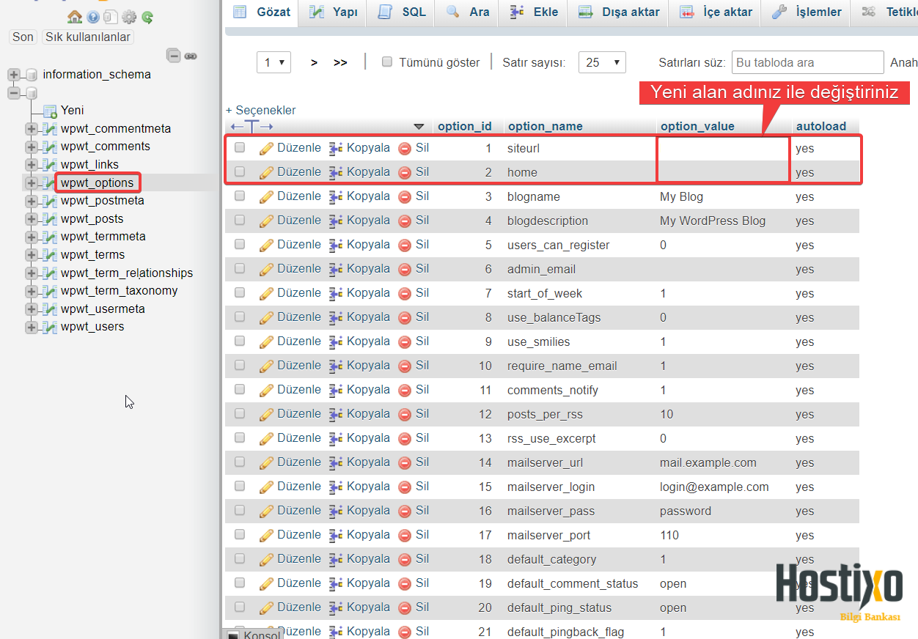Click the red delete icon for mailserver_port row
Image resolution: width=918 pixels, height=639 pixels.
click(405, 535)
